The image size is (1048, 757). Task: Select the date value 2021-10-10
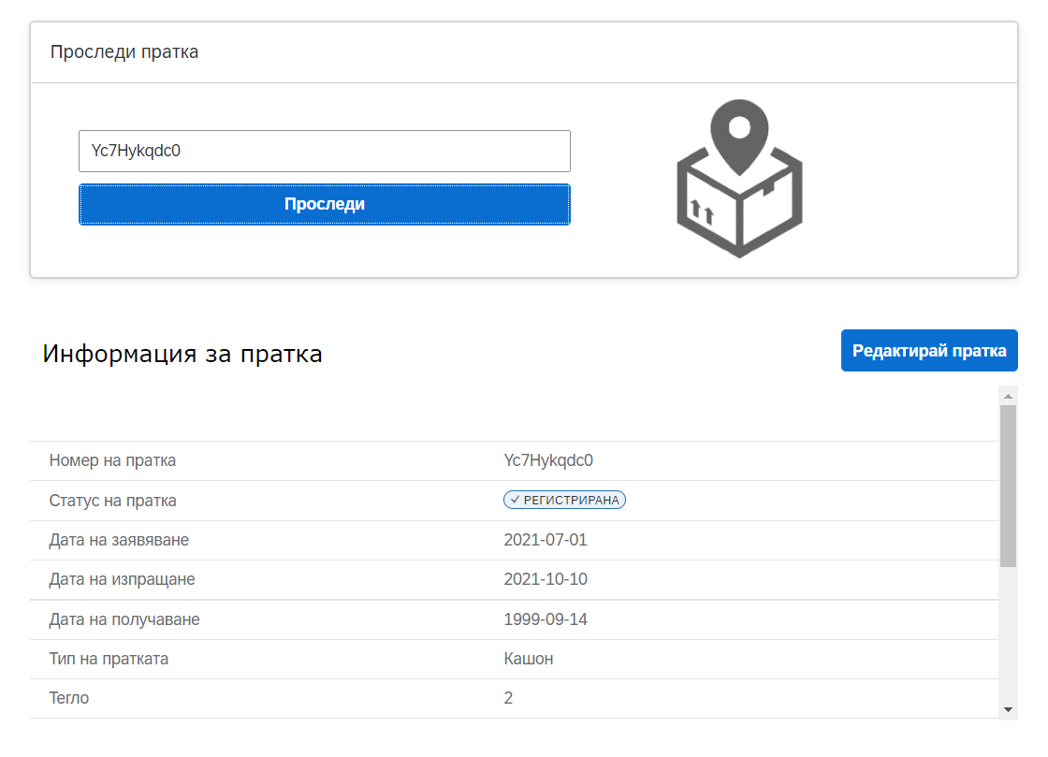click(x=546, y=579)
